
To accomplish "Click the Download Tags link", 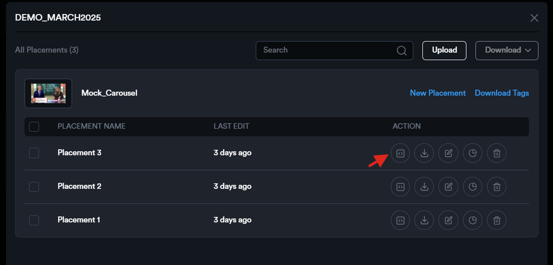I will (x=501, y=93).
